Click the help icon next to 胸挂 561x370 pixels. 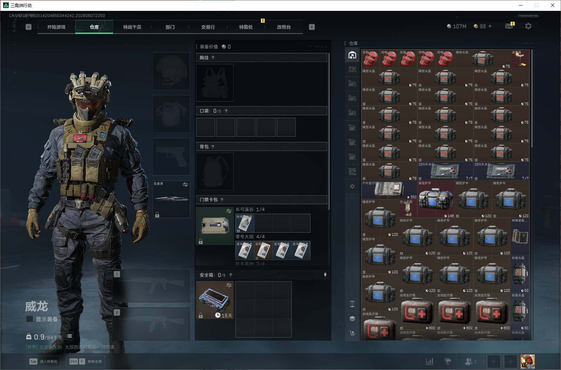click(213, 58)
